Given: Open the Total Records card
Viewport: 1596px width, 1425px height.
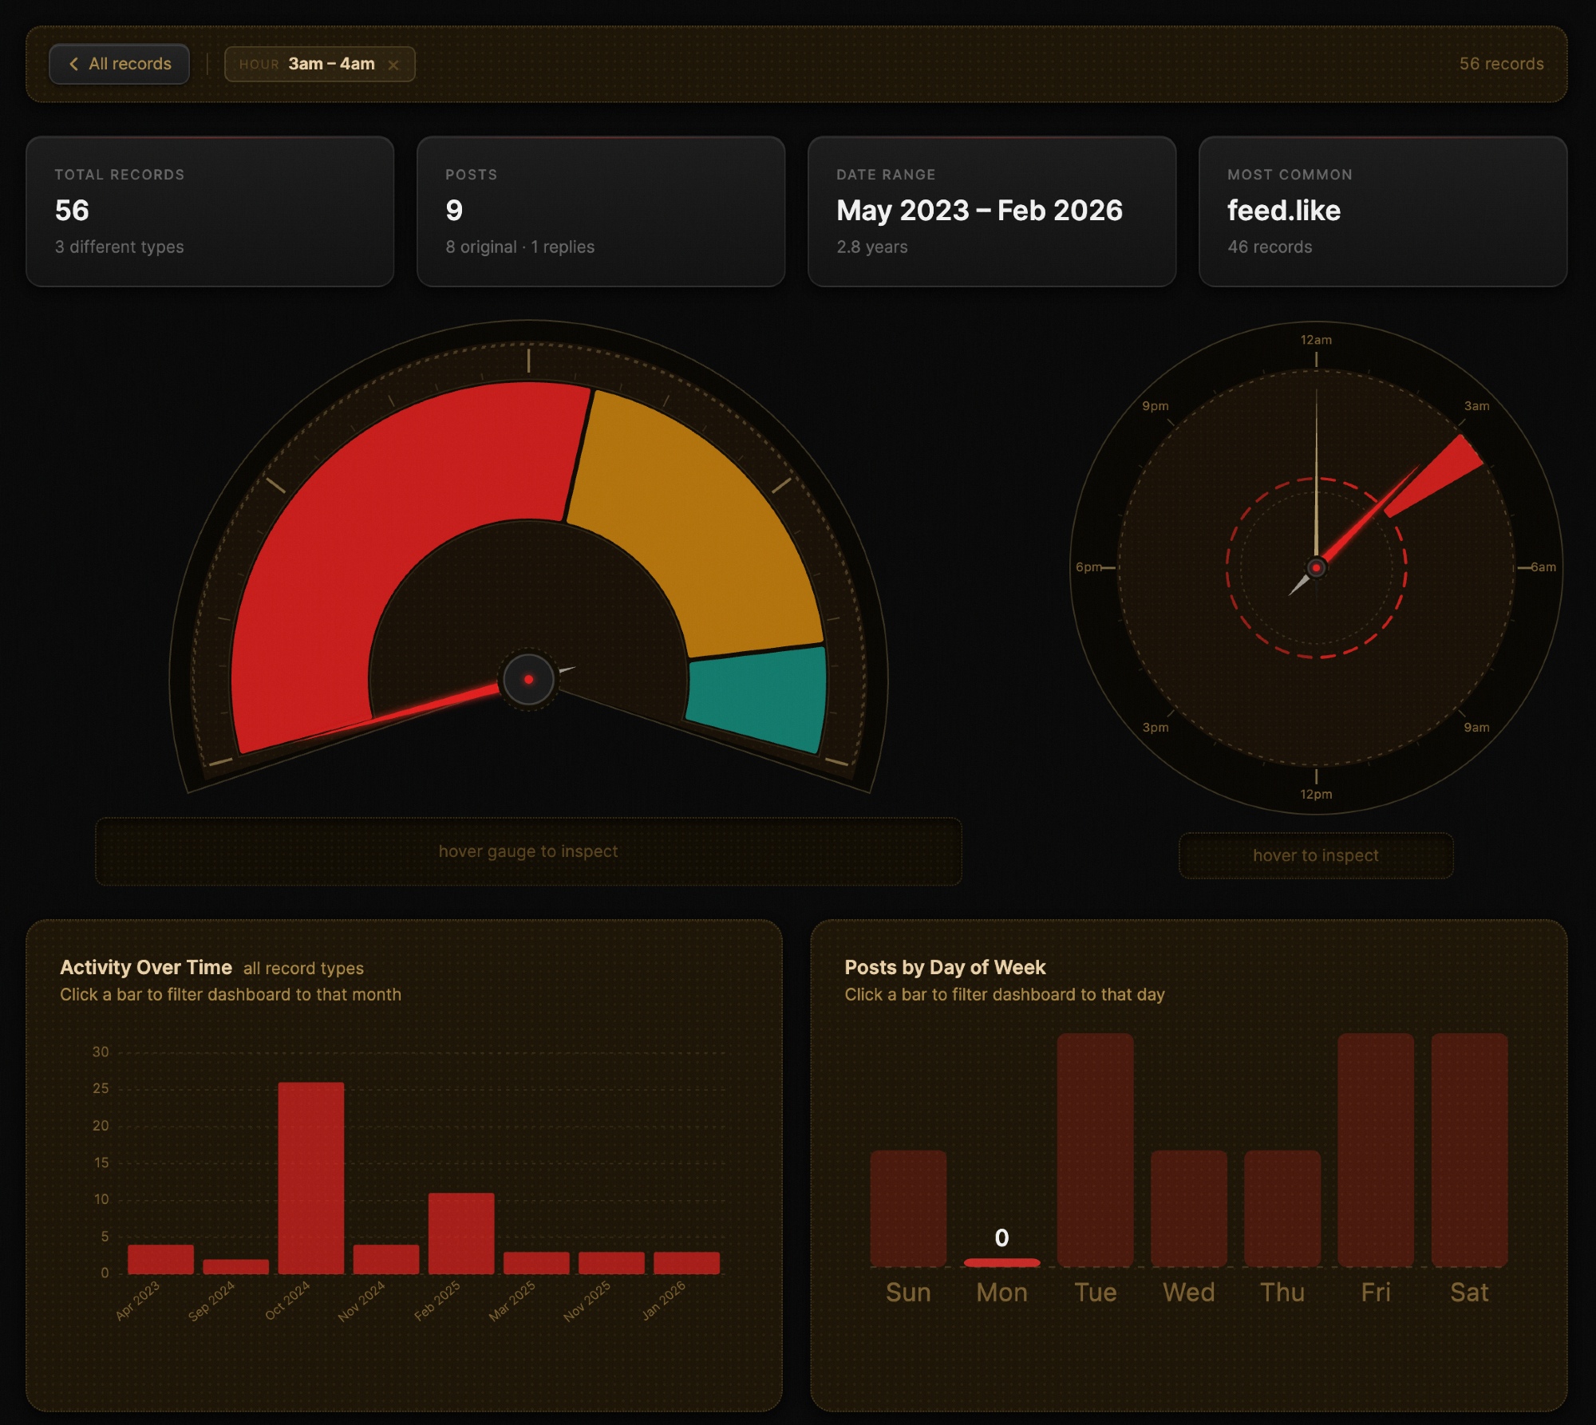Looking at the screenshot, I should coord(210,211).
